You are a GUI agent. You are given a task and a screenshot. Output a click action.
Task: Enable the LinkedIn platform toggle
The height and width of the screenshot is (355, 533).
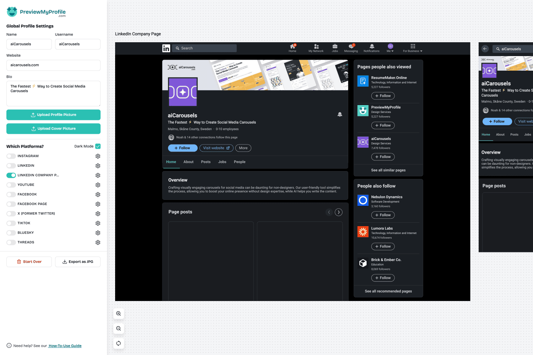coord(11,166)
